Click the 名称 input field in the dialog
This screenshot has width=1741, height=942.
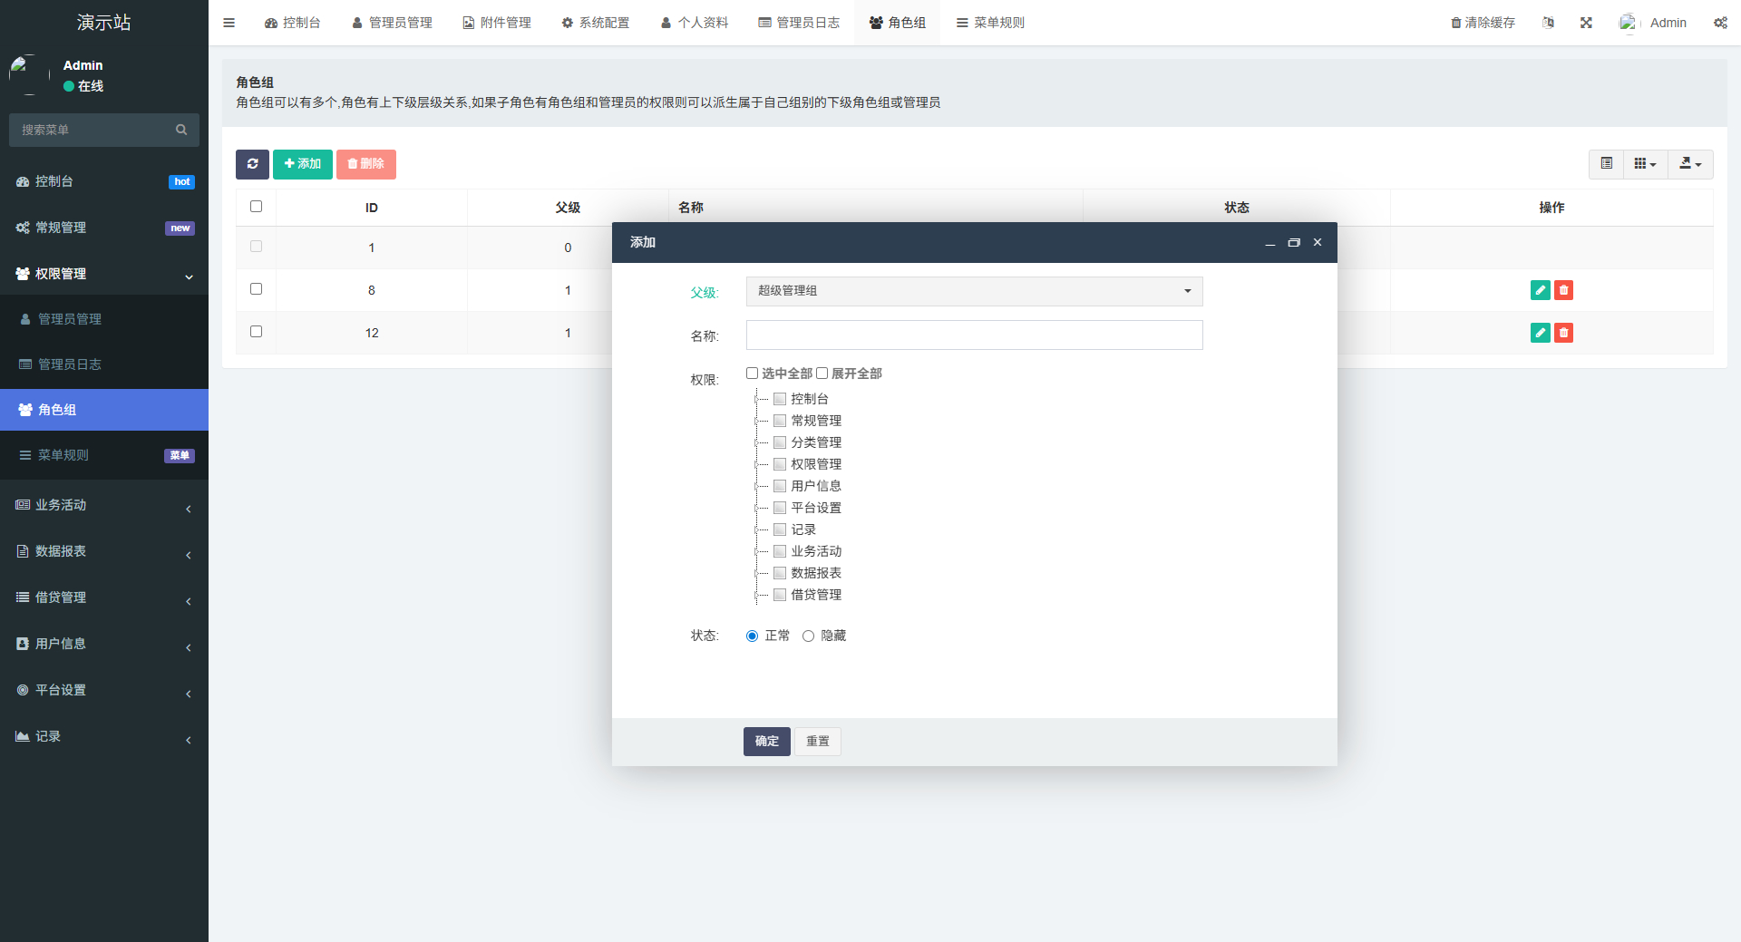[973, 335]
